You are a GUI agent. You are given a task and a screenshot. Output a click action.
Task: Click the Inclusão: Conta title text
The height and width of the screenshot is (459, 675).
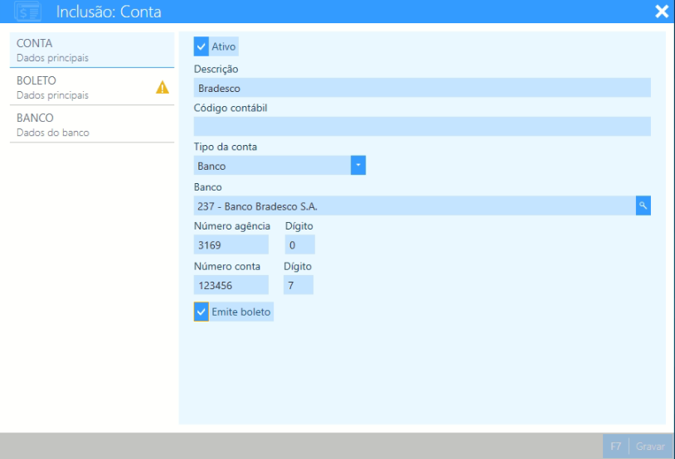109,12
